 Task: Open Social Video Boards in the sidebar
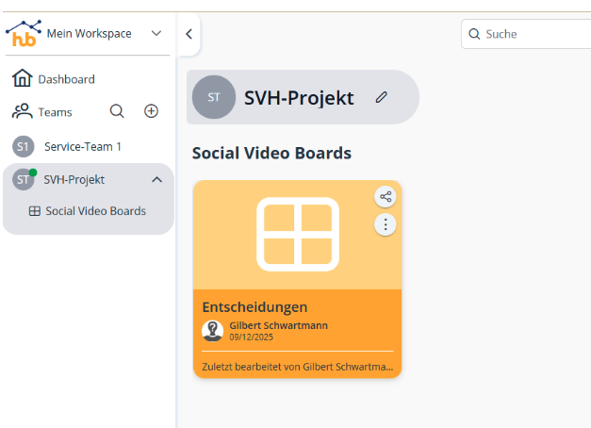(95, 211)
